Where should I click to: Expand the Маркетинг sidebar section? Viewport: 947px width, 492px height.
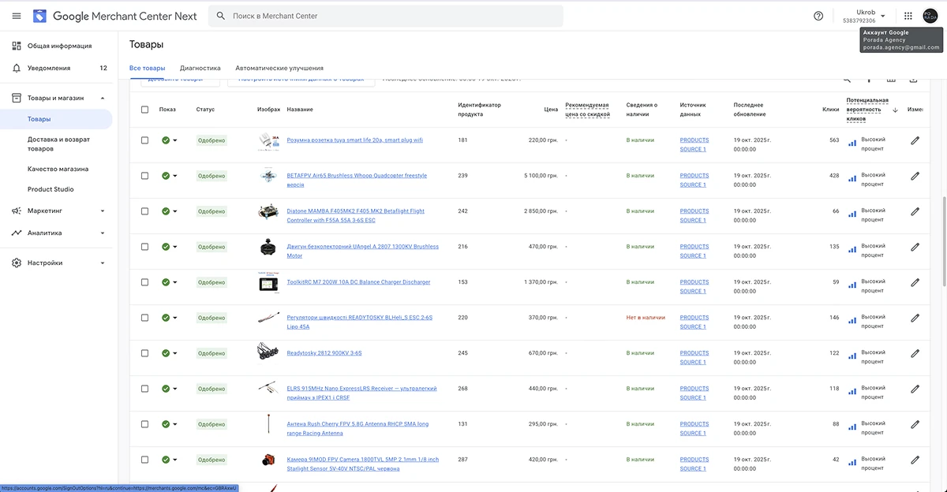point(103,211)
